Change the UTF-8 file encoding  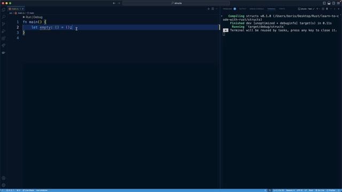[299, 190]
